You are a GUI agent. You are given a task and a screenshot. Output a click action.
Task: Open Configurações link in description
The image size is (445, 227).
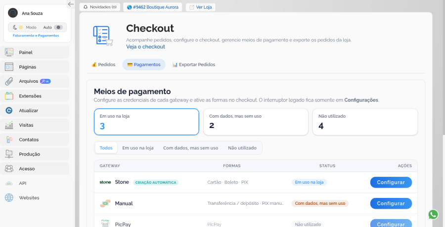coord(361,100)
